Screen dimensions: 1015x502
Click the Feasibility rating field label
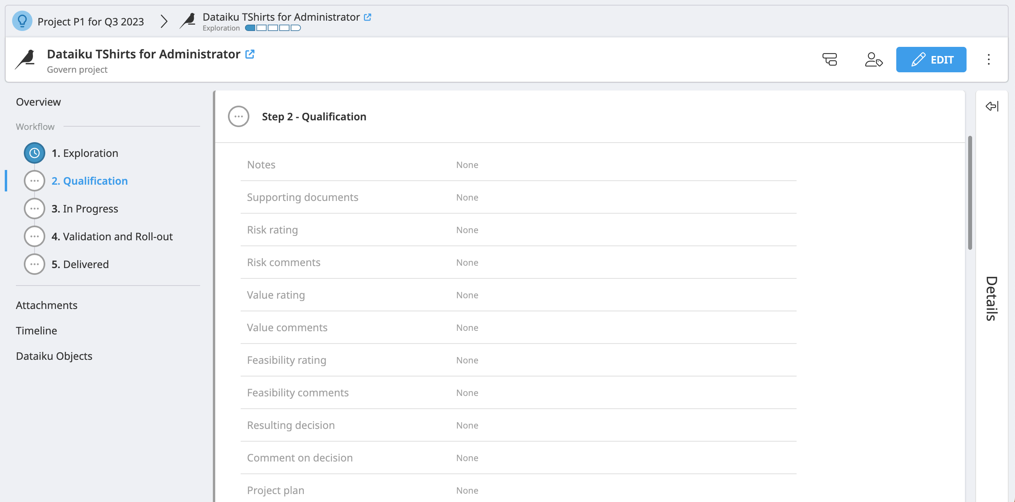[x=287, y=360]
